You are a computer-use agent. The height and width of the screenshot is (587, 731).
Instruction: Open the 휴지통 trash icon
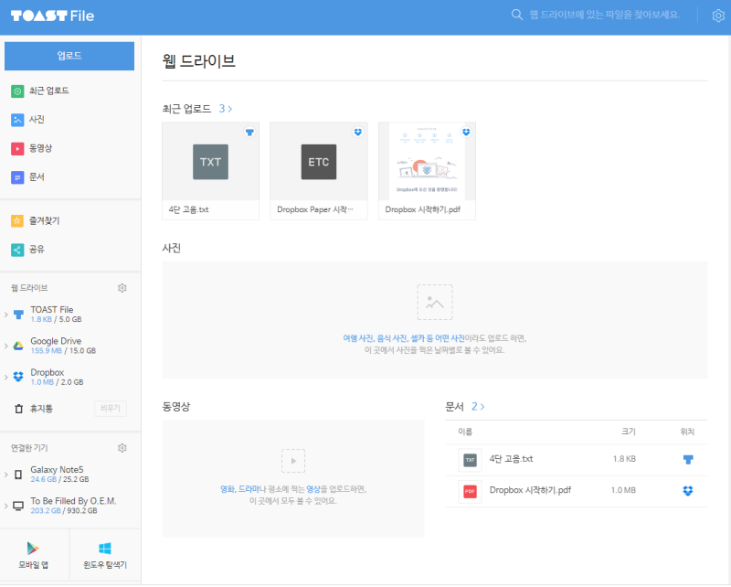click(20, 409)
